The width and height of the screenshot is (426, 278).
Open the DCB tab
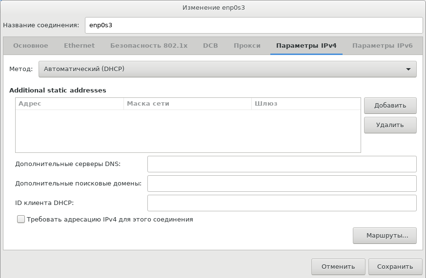pyautogui.click(x=210, y=46)
